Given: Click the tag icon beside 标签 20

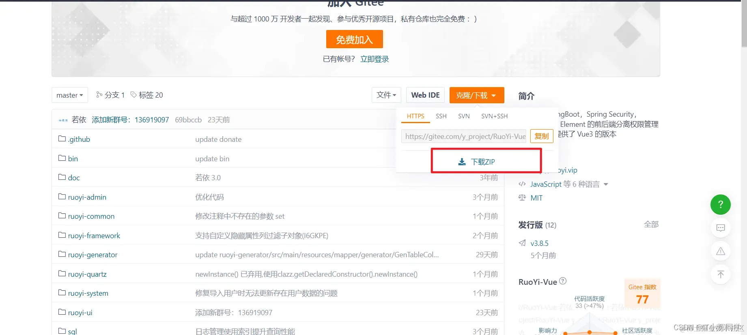Looking at the screenshot, I should point(133,94).
